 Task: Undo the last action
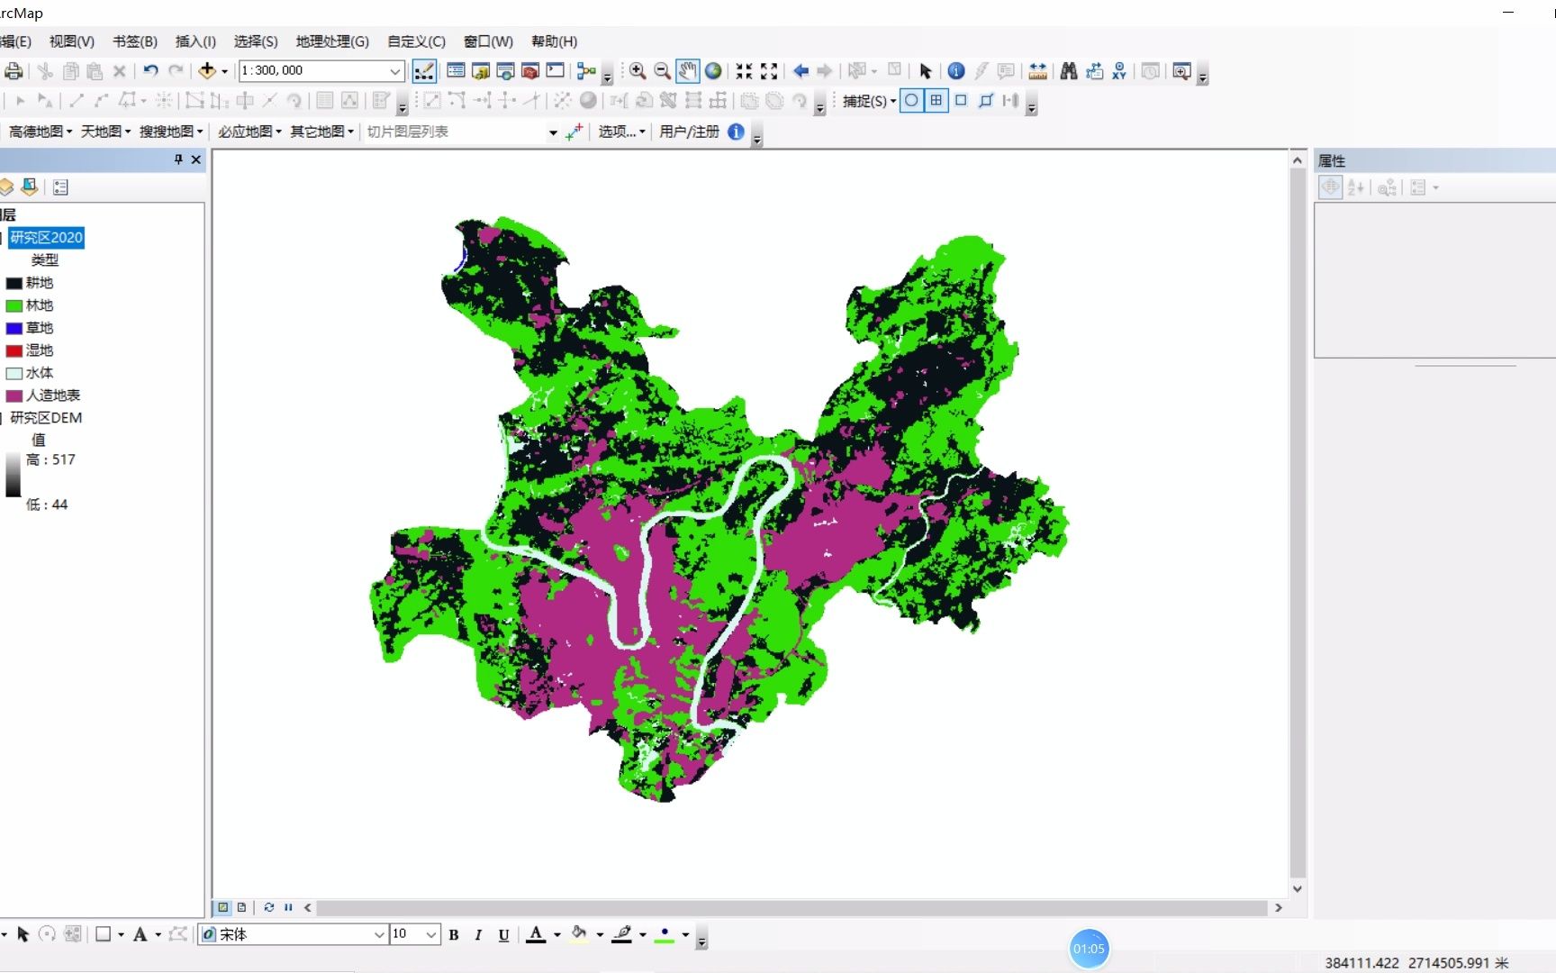(150, 70)
